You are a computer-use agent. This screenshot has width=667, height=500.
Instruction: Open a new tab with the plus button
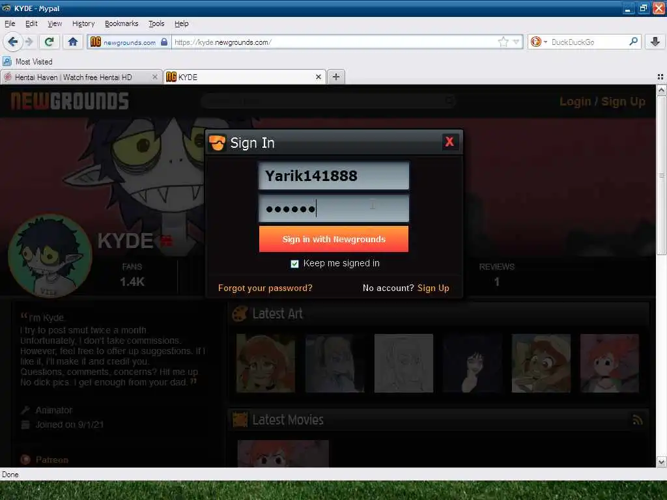pos(336,77)
